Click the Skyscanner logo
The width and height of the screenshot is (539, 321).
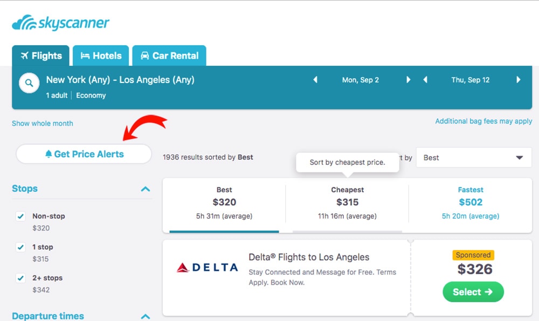60,22
